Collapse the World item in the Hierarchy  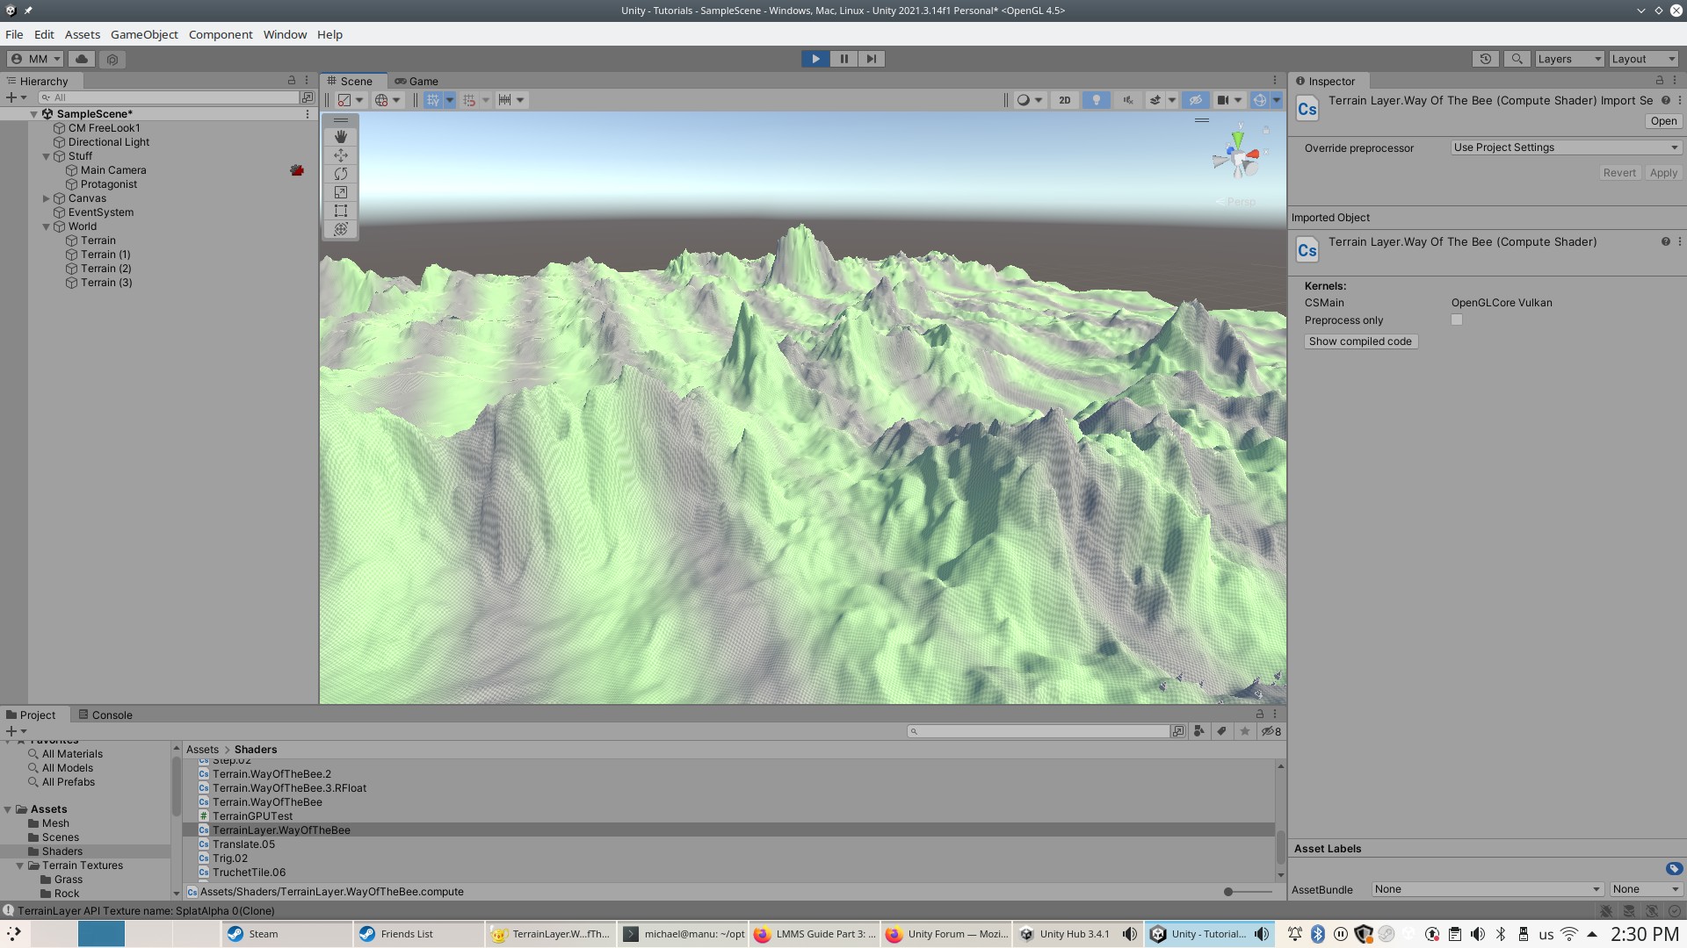(46, 226)
